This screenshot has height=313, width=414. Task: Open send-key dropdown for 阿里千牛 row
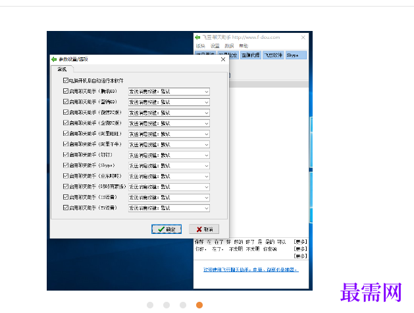coord(169,144)
